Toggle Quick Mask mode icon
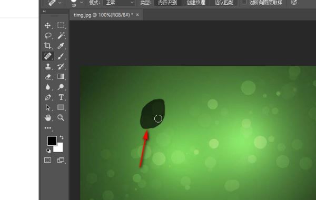 pyautogui.click(x=47, y=160)
